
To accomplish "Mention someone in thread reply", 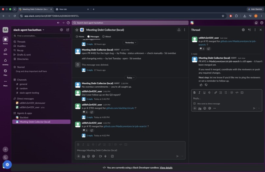I will pyautogui.click(x=209, y=108).
